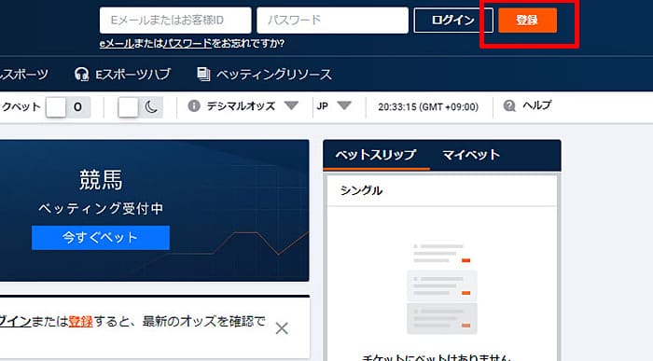Select the ベットスリップ tab
Screen dimensions: 653x361
[x=376, y=155]
